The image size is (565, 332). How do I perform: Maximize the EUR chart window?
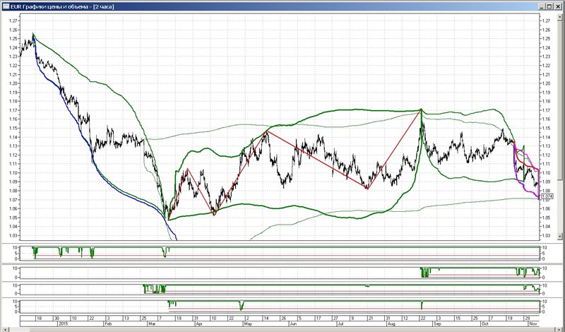point(549,6)
